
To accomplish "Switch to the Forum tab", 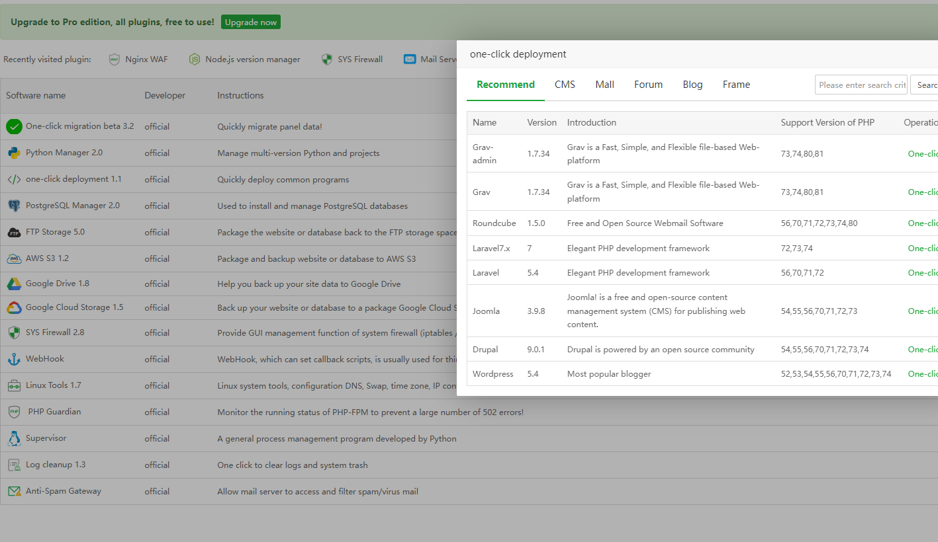I will click(648, 85).
